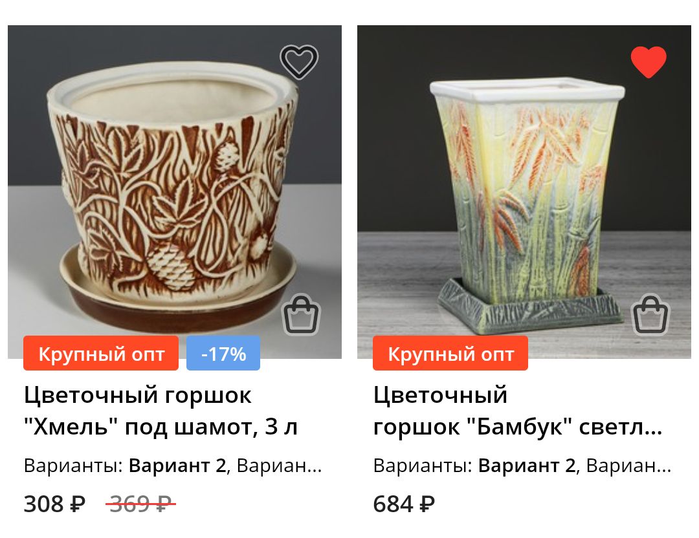The height and width of the screenshot is (538, 699).
Task: Click the Варианты label under Бамбук
Action: click(423, 466)
